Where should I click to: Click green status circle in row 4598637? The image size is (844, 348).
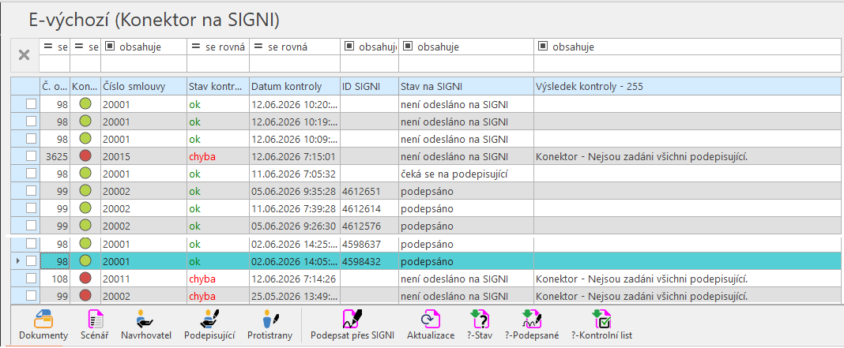click(85, 244)
